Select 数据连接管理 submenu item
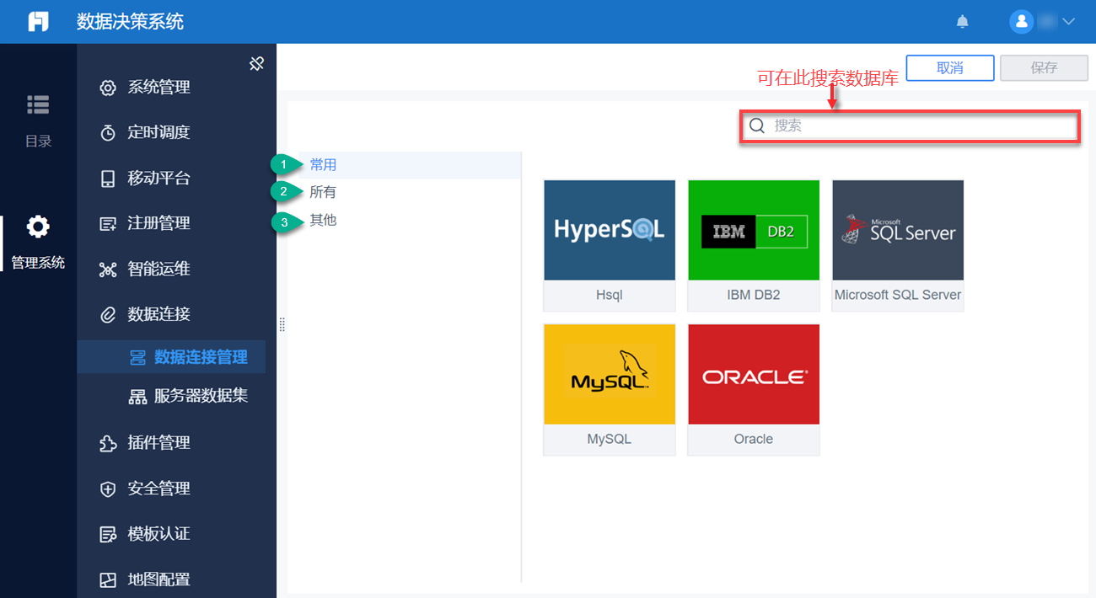This screenshot has height=598, width=1096. point(171,357)
